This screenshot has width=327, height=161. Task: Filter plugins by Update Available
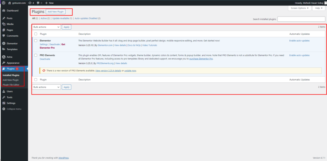tap(61, 18)
